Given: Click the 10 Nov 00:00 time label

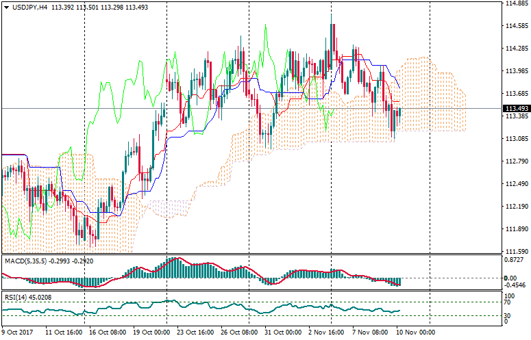Looking at the screenshot, I should click(413, 332).
